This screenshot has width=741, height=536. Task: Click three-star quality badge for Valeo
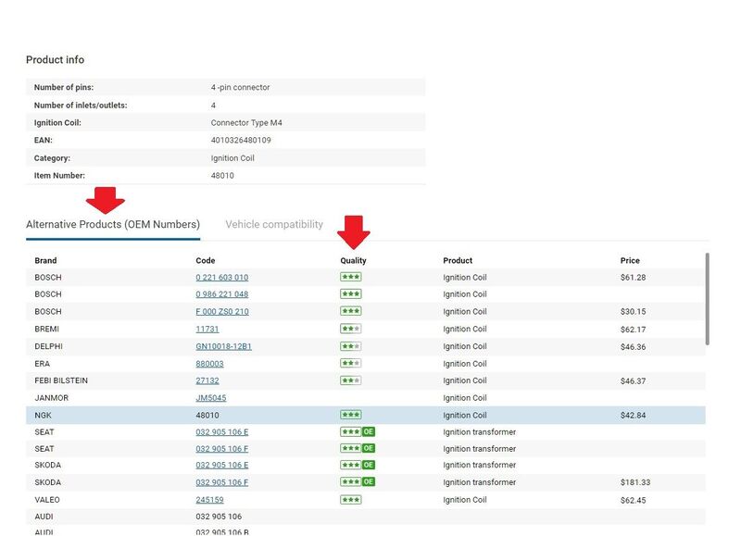pyautogui.click(x=351, y=500)
